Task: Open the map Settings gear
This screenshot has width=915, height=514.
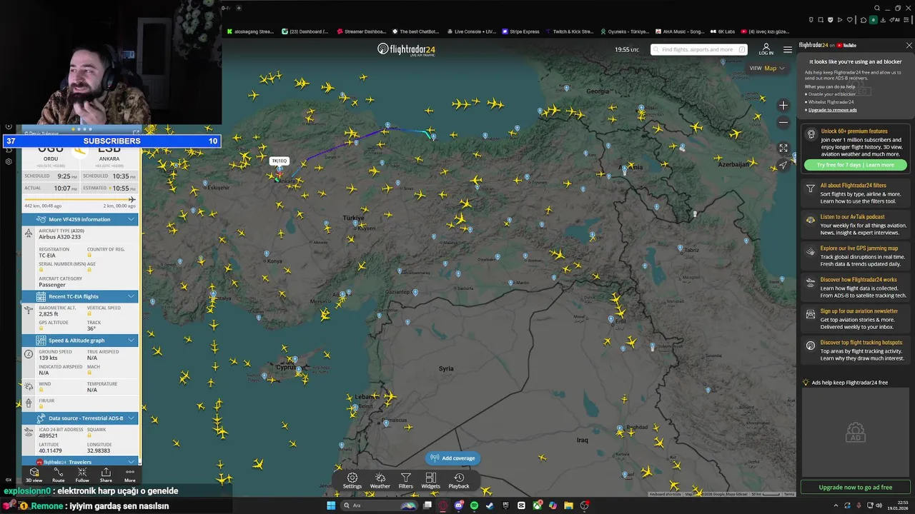Action: [x=352, y=480]
